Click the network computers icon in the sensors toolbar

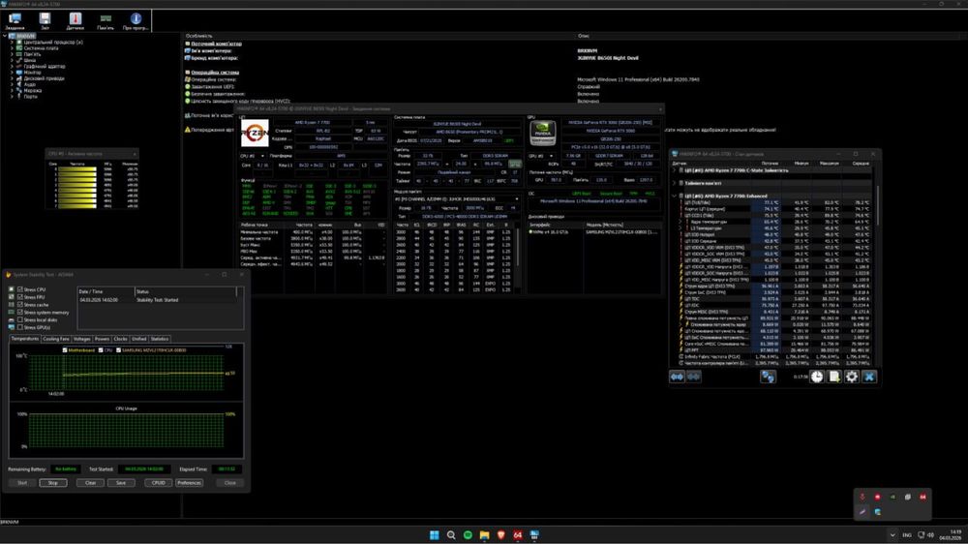(768, 377)
